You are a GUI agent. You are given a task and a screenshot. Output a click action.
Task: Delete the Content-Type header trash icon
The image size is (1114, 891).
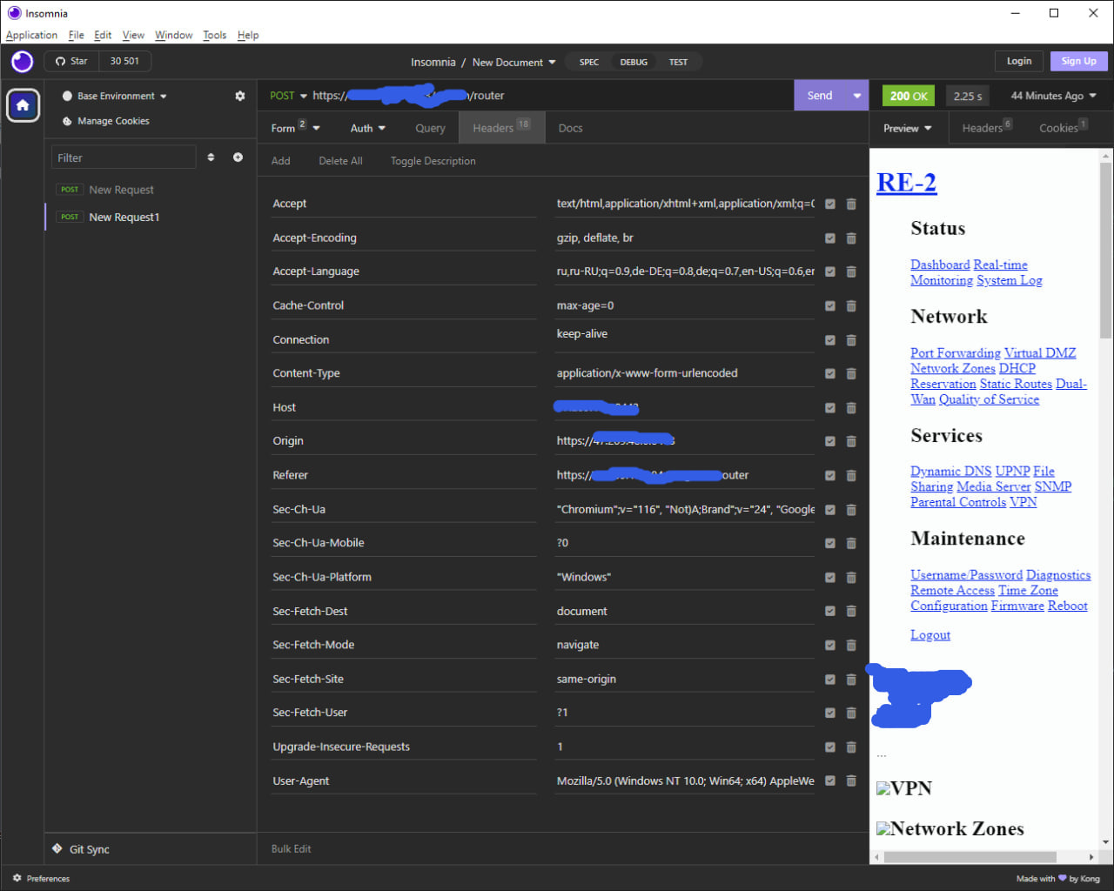[851, 373]
